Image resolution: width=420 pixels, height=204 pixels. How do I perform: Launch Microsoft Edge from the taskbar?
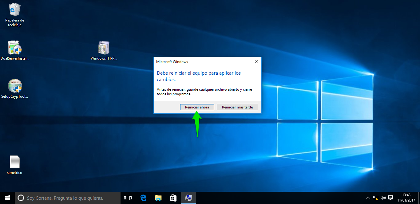[x=143, y=198]
